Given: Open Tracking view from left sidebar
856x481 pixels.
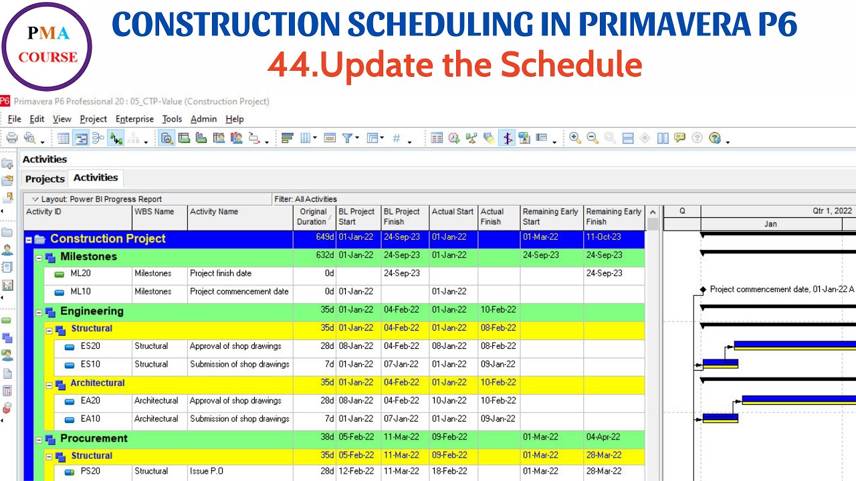Looking at the screenshot, I should (7, 285).
